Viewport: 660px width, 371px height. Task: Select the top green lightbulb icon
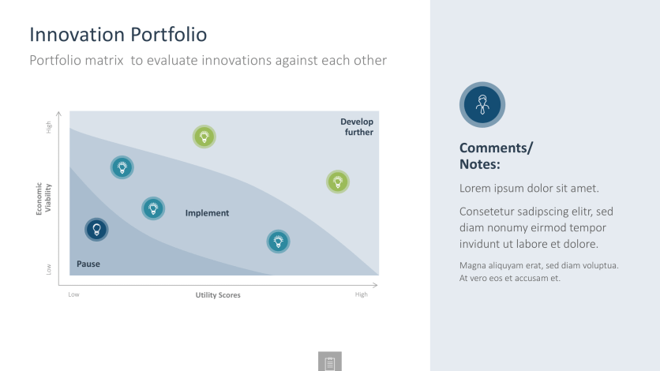204,137
